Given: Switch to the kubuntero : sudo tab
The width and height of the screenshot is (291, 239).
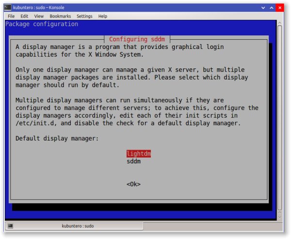Looking at the screenshot, I should 74,226.
